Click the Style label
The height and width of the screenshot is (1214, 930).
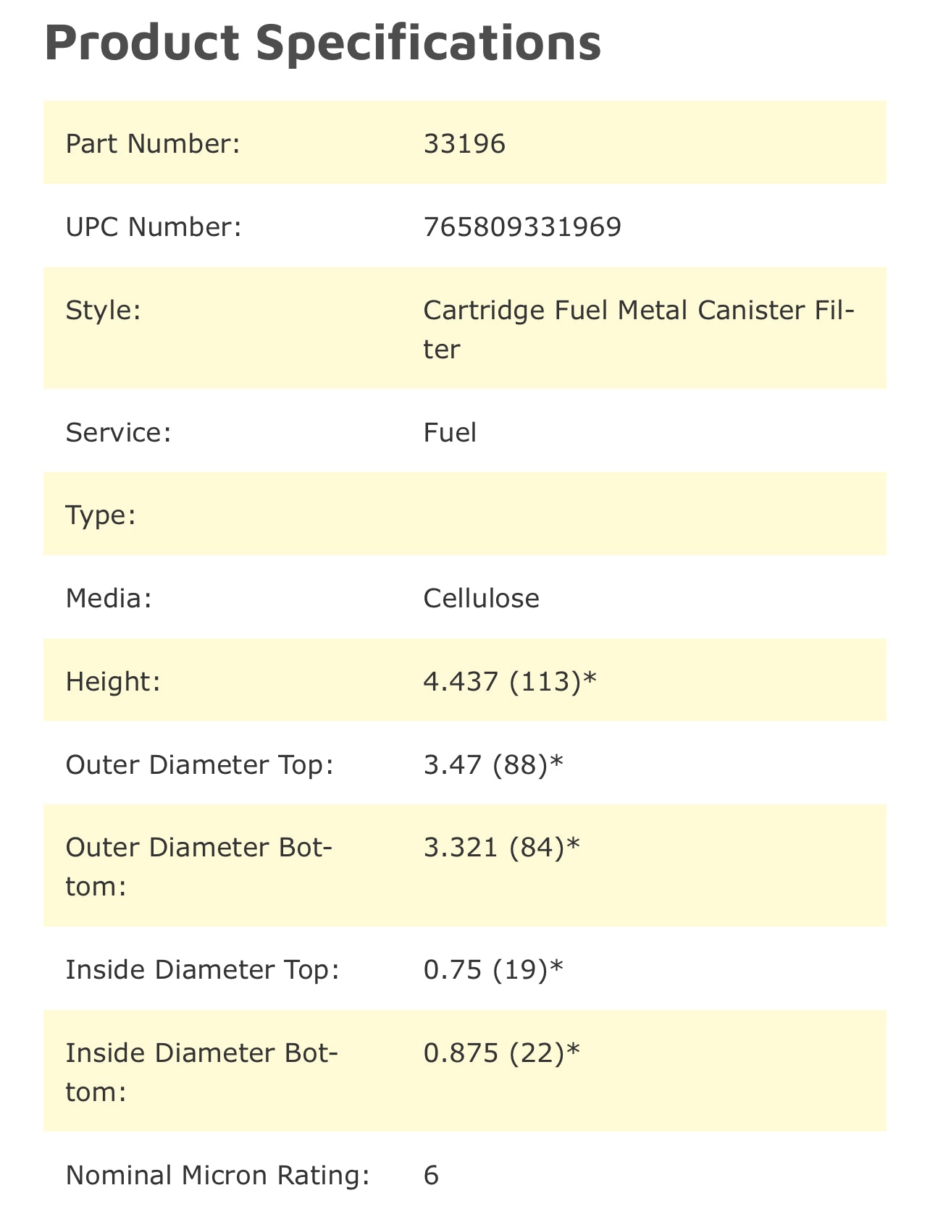[x=102, y=310]
